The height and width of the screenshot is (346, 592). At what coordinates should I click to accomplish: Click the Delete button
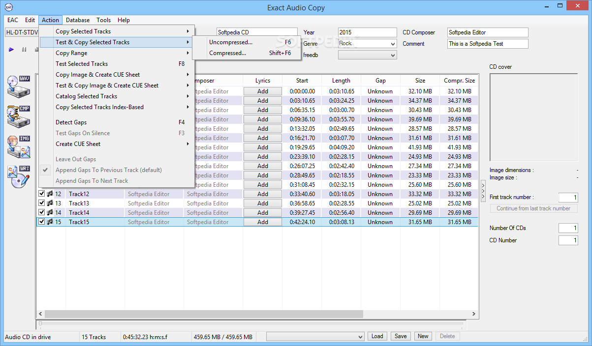coord(447,336)
